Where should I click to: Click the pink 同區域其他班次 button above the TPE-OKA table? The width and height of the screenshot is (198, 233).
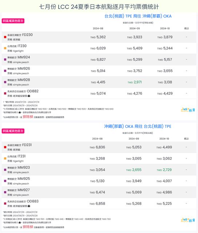tap(13, 21)
